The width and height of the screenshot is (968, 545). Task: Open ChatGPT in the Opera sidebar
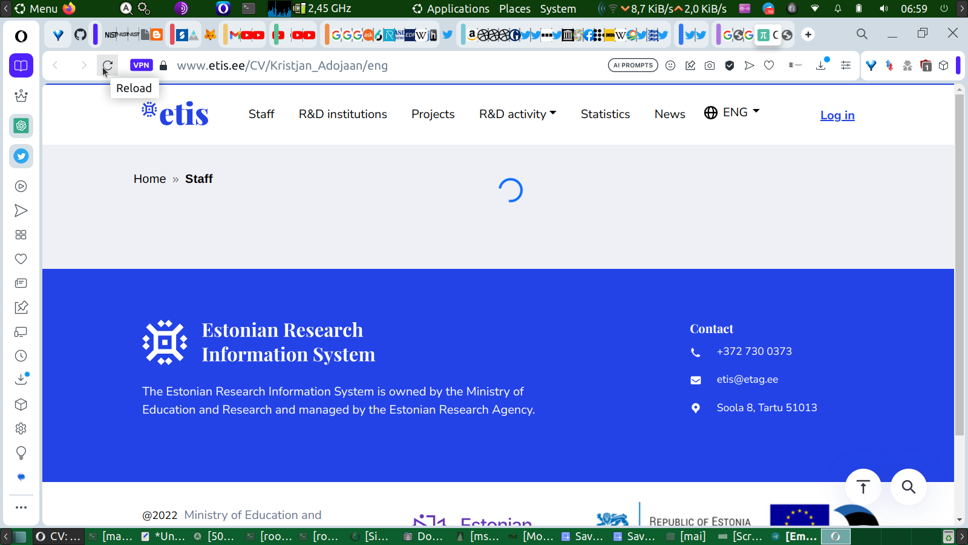(21, 126)
